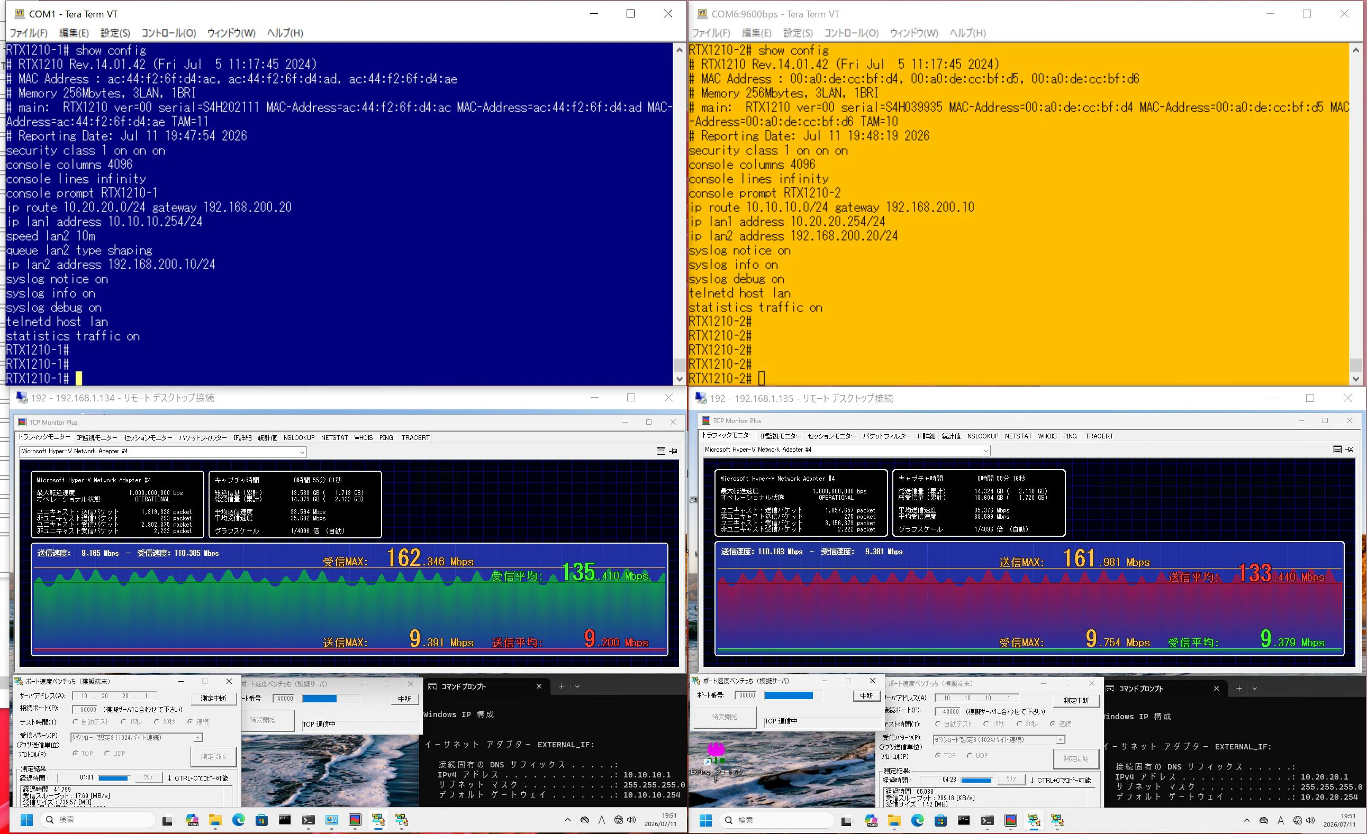Expand the new-tab chevron in right Command Prompt
The height and width of the screenshot is (834, 1367).
click(1255, 688)
